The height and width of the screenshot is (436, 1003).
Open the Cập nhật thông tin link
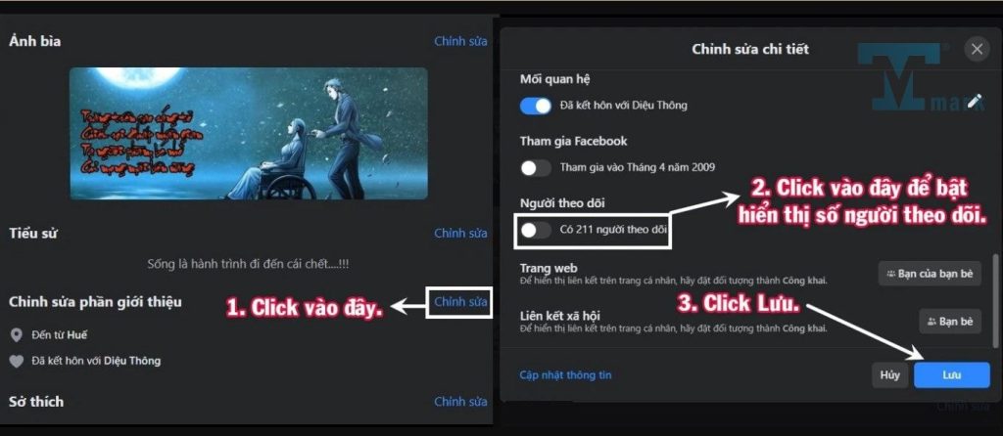coord(565,375)
